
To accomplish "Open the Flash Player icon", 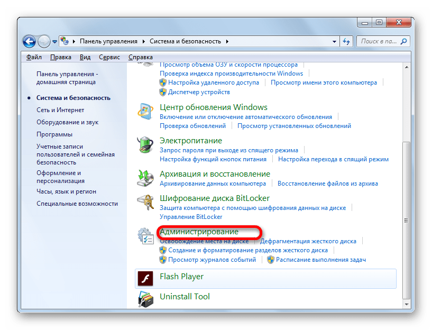I will tap(145, 278).
